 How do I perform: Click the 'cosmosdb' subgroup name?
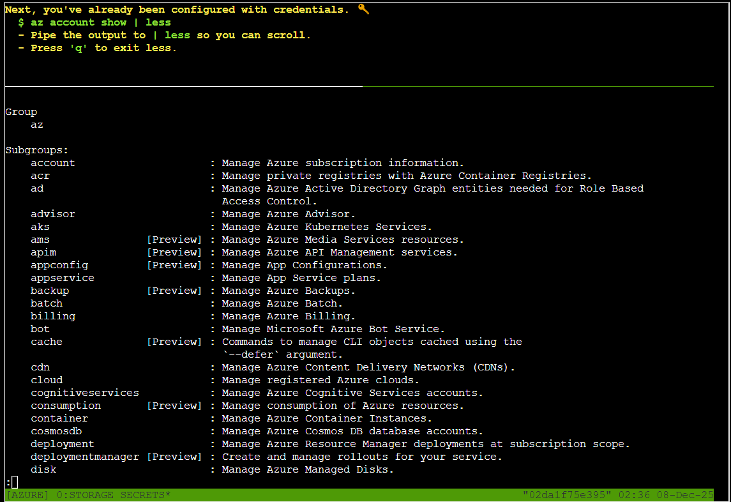pos(56,431)
